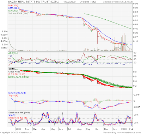This screenshot has height=134, width=141.
Task: Click the Apr time axis label
Action: pos(43,129)
